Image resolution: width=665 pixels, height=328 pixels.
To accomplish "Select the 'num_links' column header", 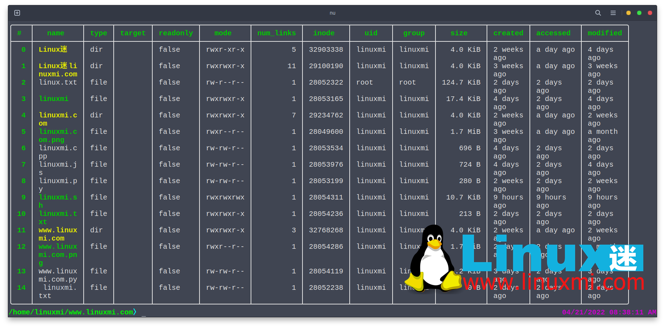I will [277, 33].
